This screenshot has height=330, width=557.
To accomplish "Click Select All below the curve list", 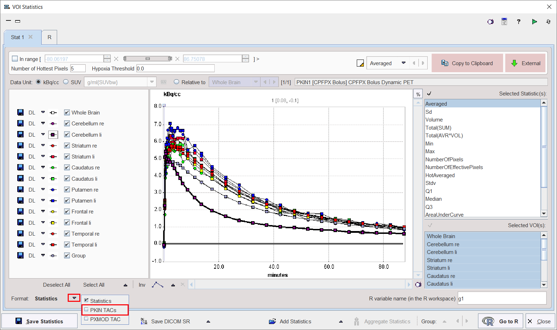I will 94,285.
